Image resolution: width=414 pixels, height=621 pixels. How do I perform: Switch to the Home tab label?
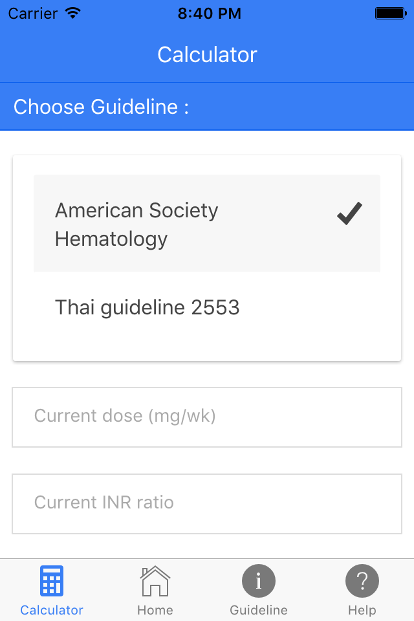[x=155, y=610]
